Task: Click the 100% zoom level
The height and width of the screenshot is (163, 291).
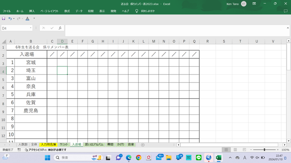Action: pos(285,150)
